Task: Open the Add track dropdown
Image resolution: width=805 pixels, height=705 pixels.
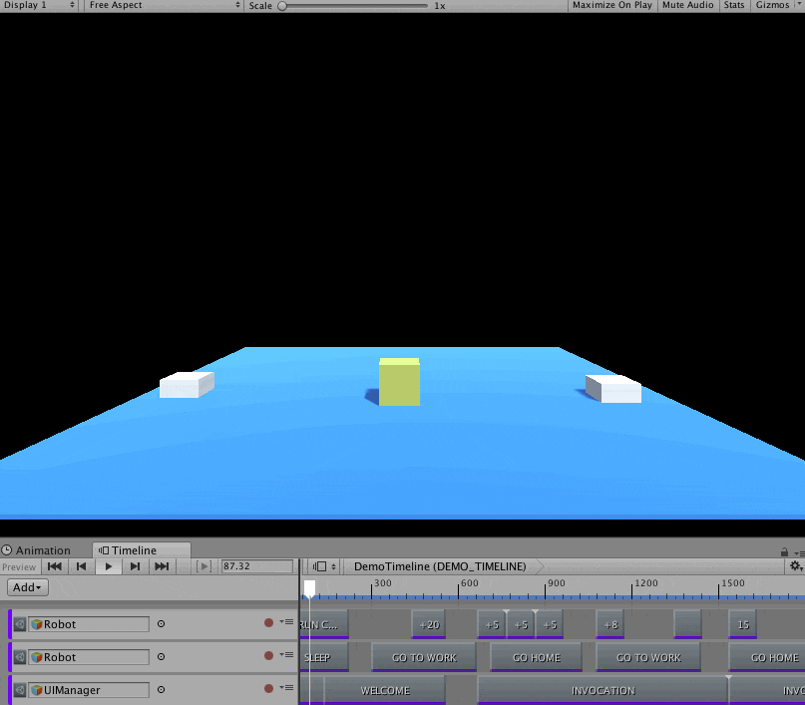Action: (x=27, y=588)
